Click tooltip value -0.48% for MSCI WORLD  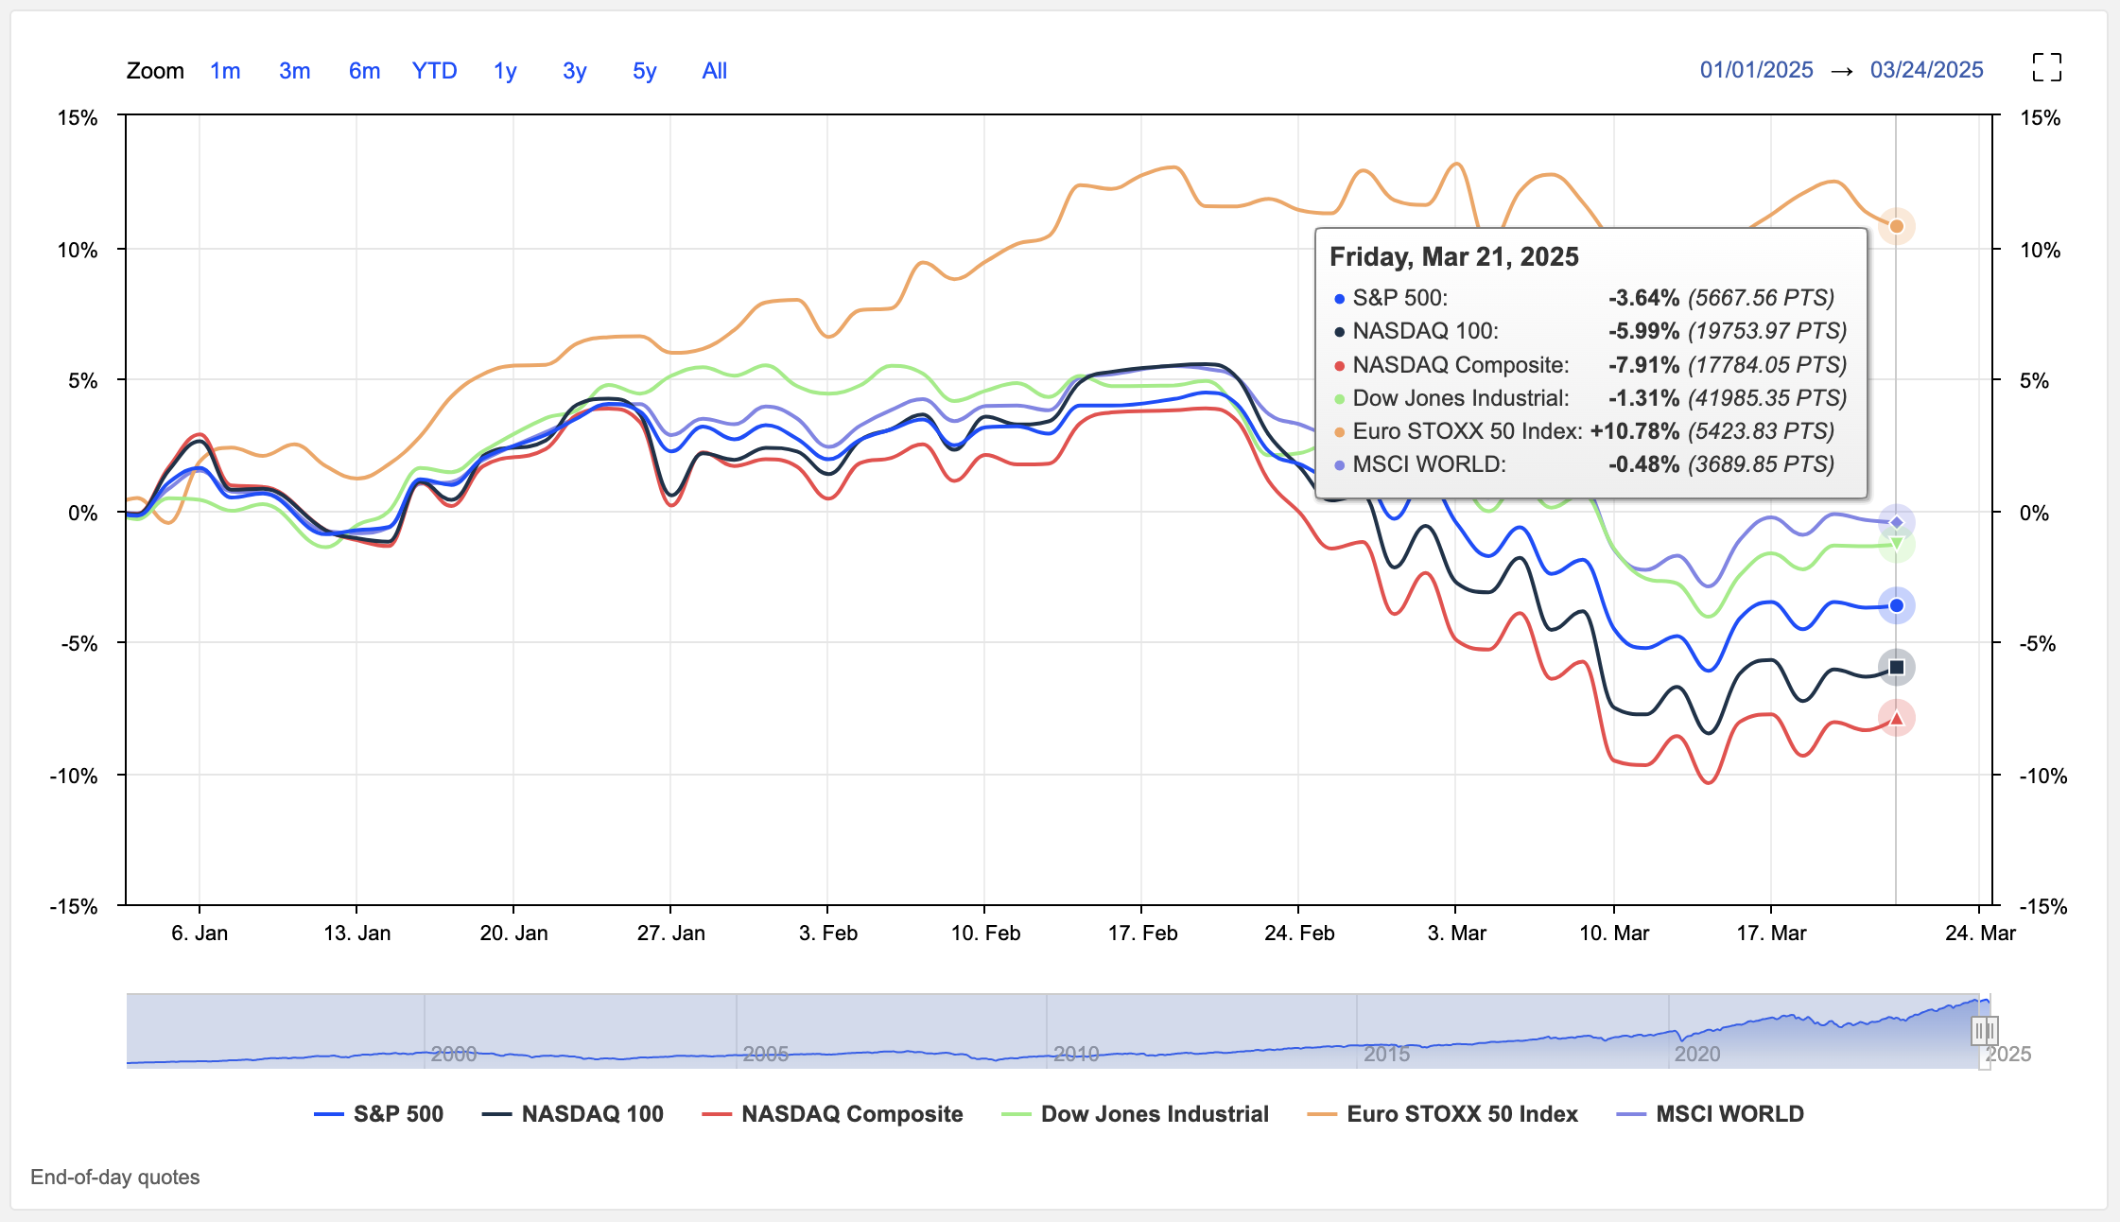1643,464
